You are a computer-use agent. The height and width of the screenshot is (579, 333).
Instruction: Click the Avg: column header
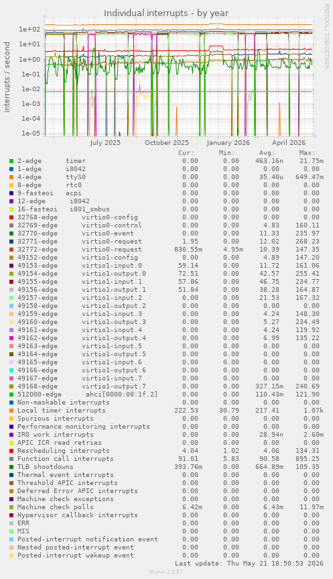point(267,153)
